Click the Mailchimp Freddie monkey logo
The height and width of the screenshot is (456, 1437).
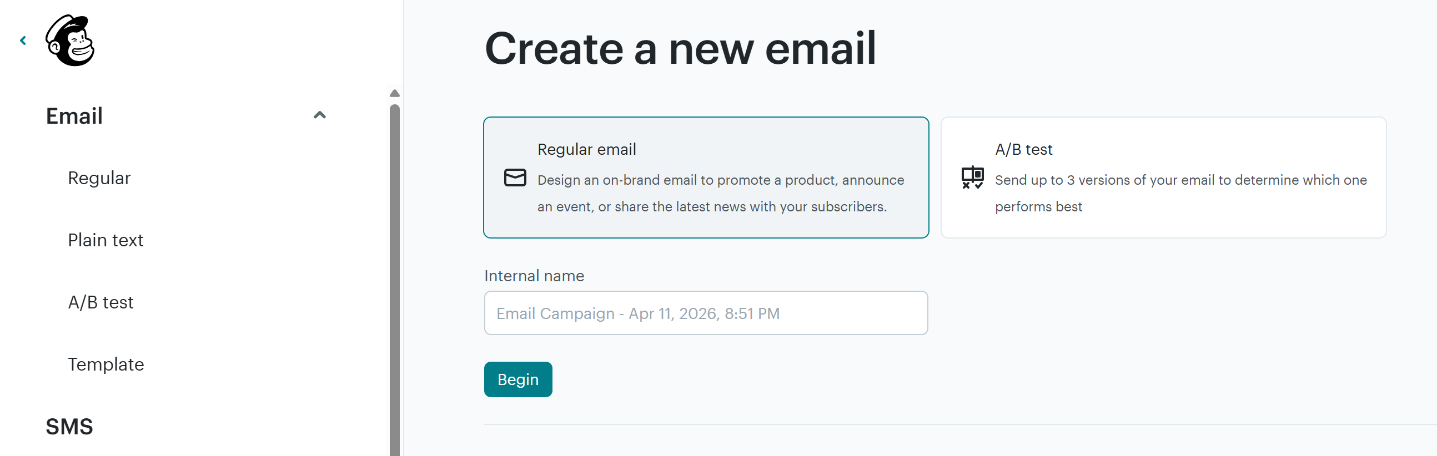tap(71, 40)
